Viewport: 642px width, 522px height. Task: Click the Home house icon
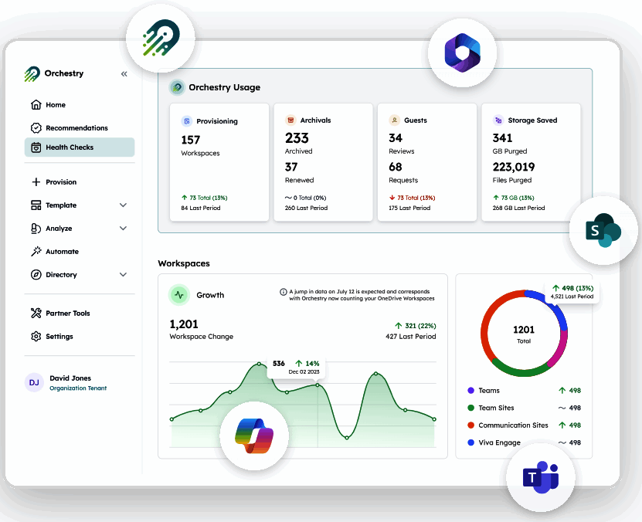(36, 105)
